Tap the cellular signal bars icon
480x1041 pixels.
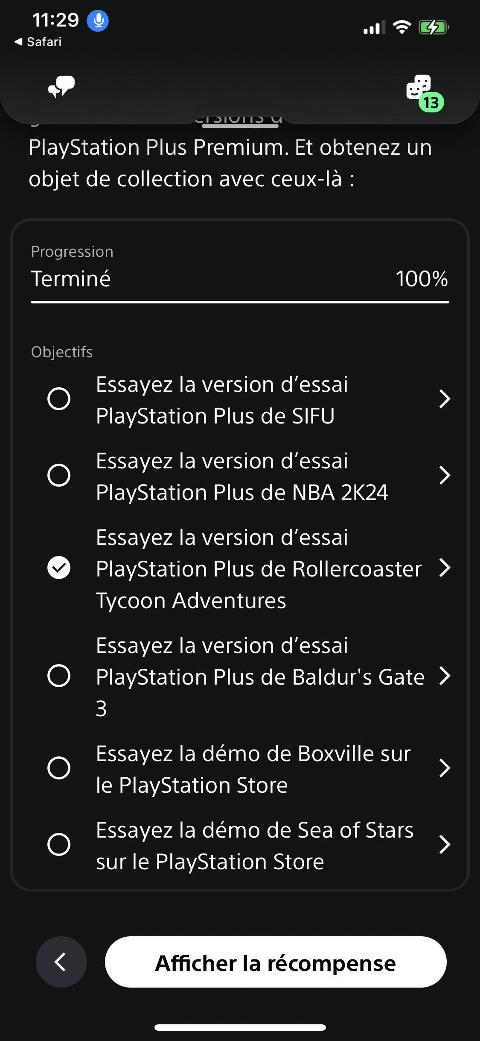pos(374,28)
